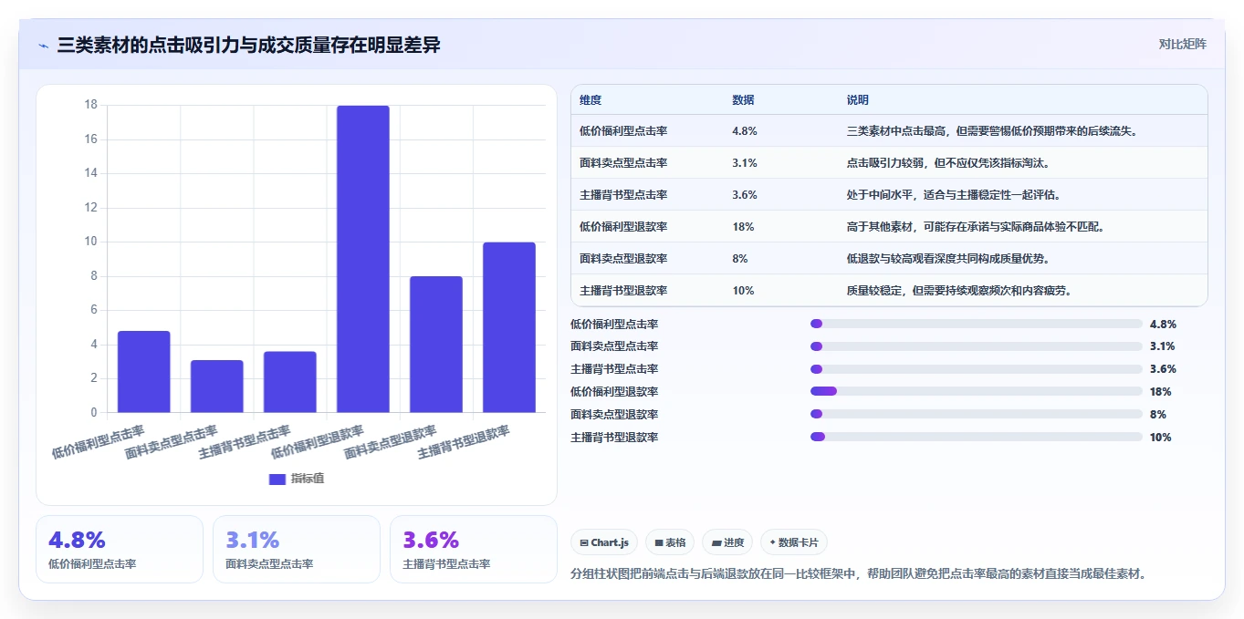The image size is (1244, 619).
Task: Click the 18% value beside the progress bar
Action: click(1161, 392)
